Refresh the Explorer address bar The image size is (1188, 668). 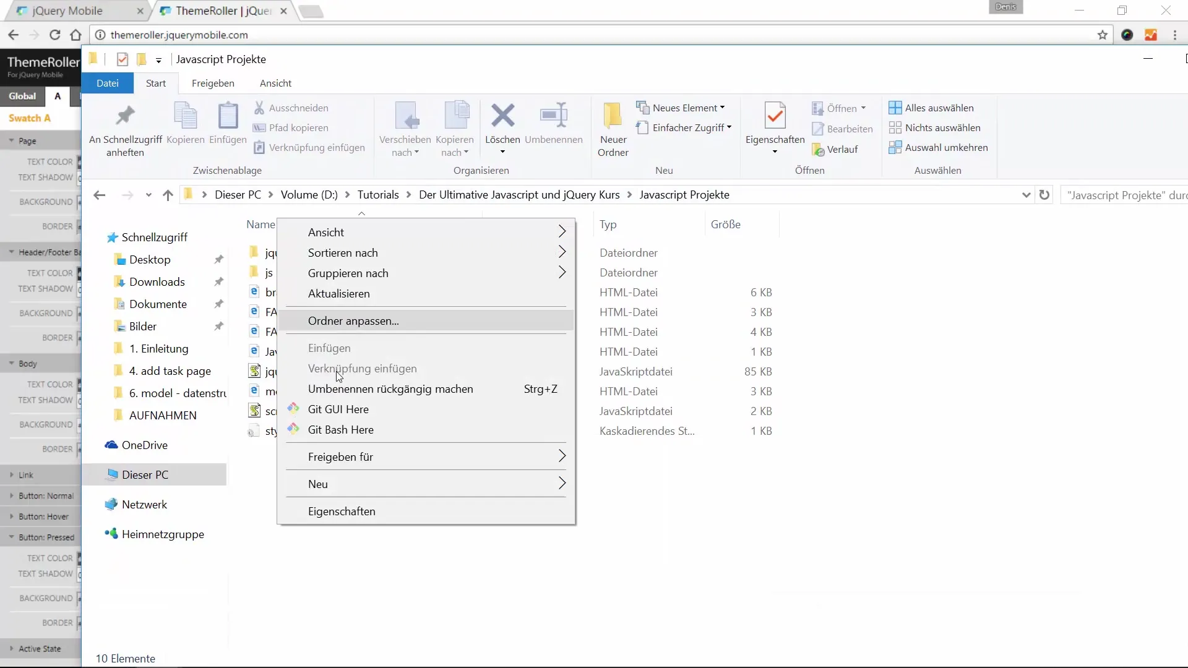coord(1044,195)
